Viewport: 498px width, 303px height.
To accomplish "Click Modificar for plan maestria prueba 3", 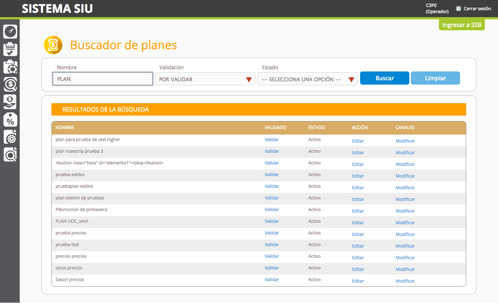I will click(405, 153).
